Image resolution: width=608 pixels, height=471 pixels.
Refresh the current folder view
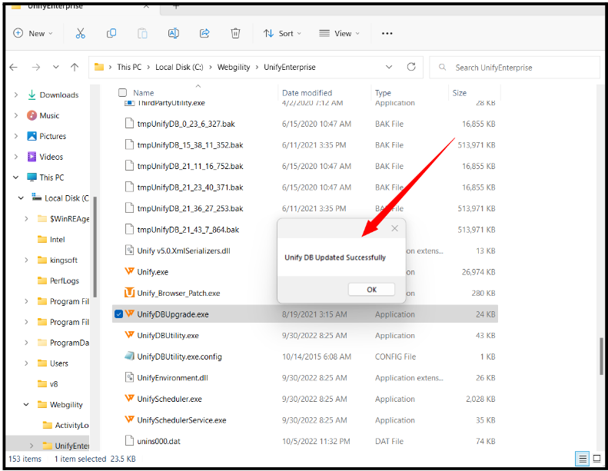coord(411,67)
